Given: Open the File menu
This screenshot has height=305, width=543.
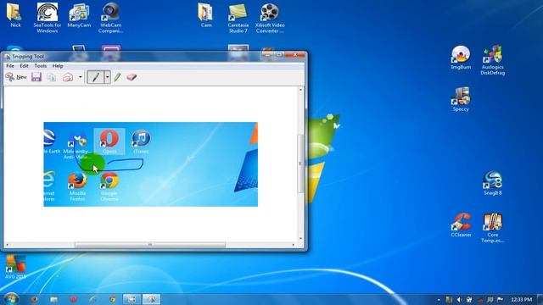Looking at the screenshot, I should click(x=10, y=66).
